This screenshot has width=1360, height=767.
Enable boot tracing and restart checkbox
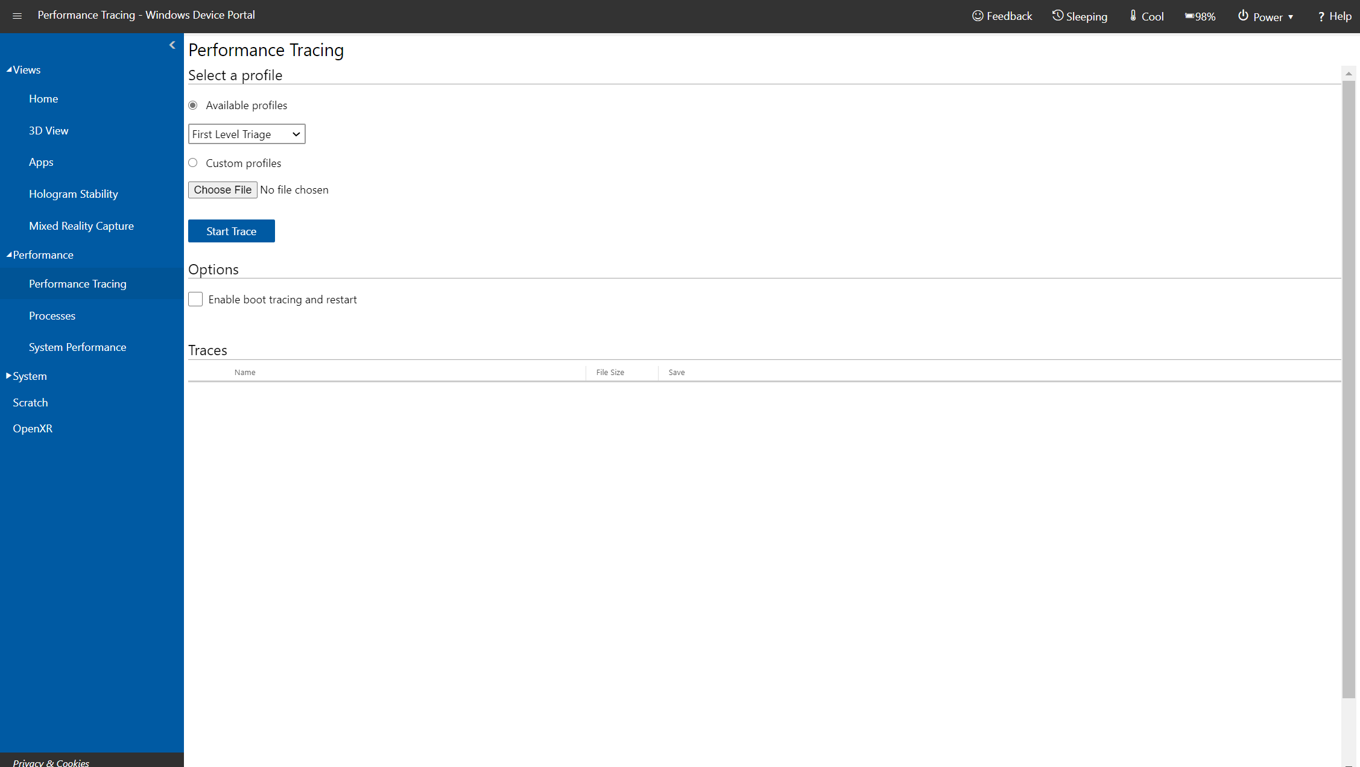coord(195,299)
